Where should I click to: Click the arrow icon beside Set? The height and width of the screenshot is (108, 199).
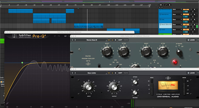click(x=166, y=5)
